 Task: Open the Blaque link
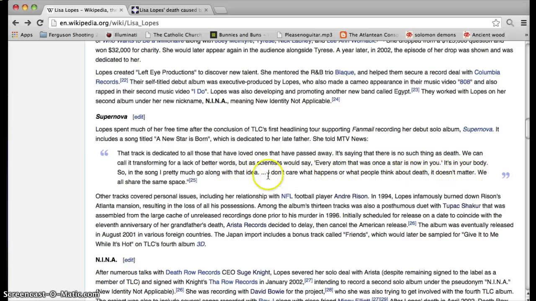point(344,72)
